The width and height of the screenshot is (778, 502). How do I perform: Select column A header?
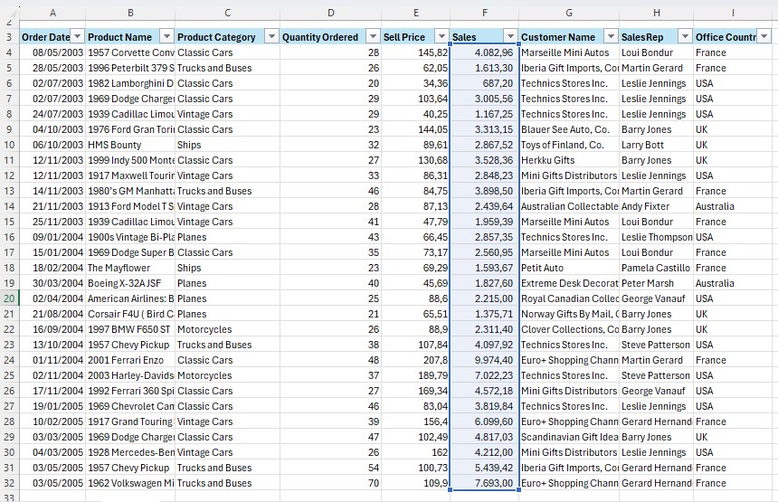click(52, 13)
